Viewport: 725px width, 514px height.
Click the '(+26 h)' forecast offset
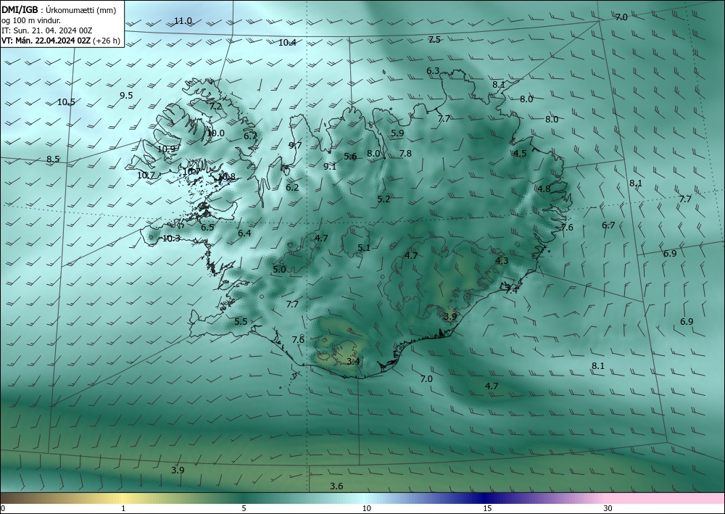point(107,41)
